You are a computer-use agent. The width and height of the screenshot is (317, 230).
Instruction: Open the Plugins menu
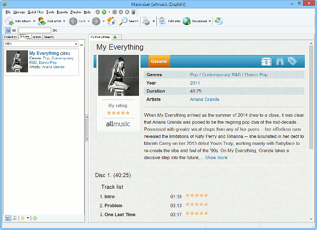[x=76, y=12]
